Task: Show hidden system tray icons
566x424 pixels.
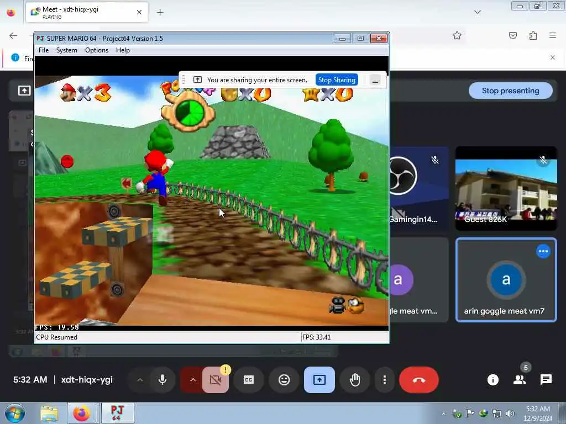Action: point(444,414)
